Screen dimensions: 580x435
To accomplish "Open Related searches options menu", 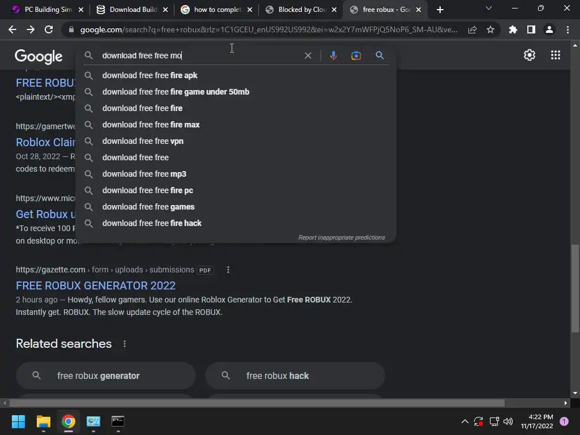I will coord(125,344).
